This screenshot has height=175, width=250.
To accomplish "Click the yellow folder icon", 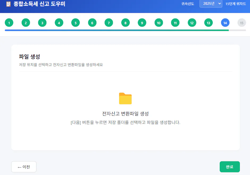I will 125,99.
